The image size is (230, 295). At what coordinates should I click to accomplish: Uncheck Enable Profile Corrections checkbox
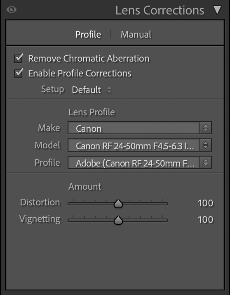19,73
